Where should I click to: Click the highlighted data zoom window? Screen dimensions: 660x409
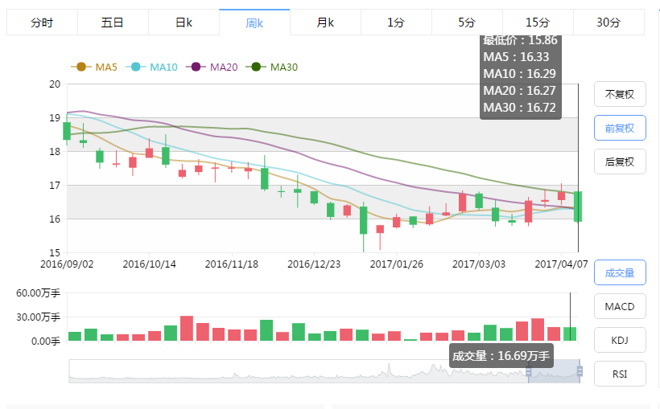554,371
